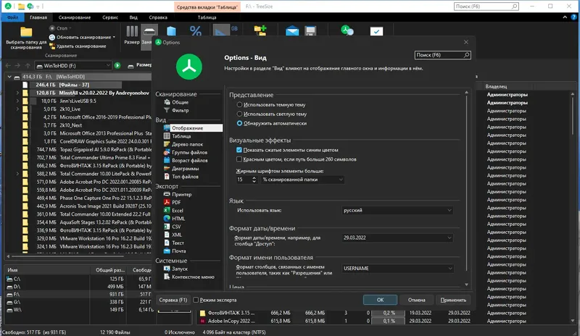Viewport: 580px width, 336px height.
Task: Select Использовать светлую тему radio
Action: tap(239, 114)
